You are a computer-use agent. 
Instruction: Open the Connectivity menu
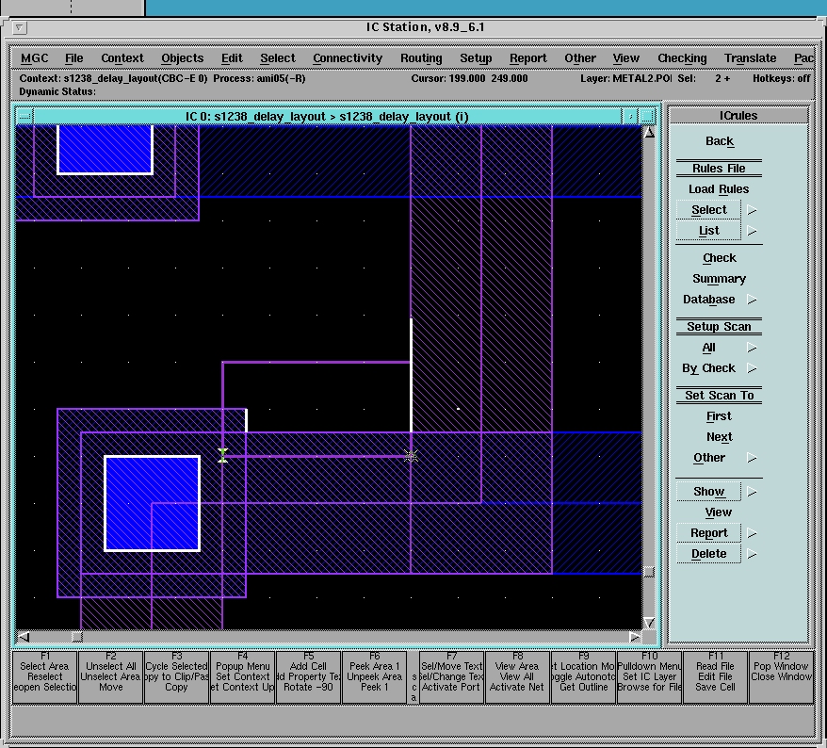pyautogui.click(x=348, y=58)
